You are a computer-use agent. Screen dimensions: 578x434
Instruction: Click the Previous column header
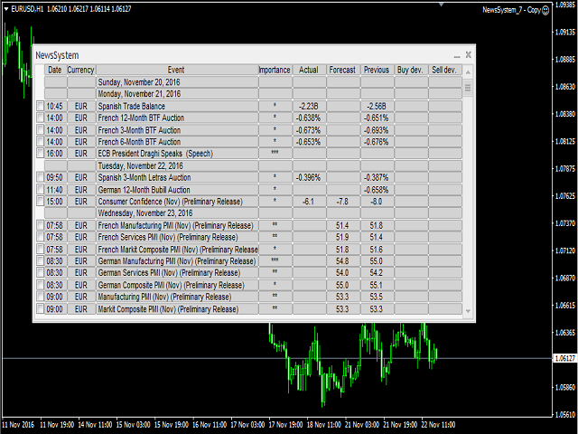(377, 70)
